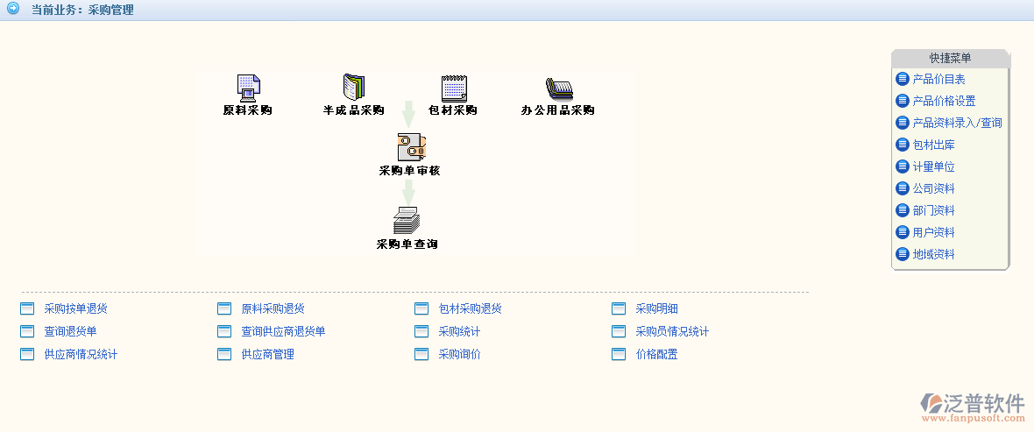Go to 用户资料 in the quick menu
Screen dimensions: 1034x432
click(x=933, y=232)
